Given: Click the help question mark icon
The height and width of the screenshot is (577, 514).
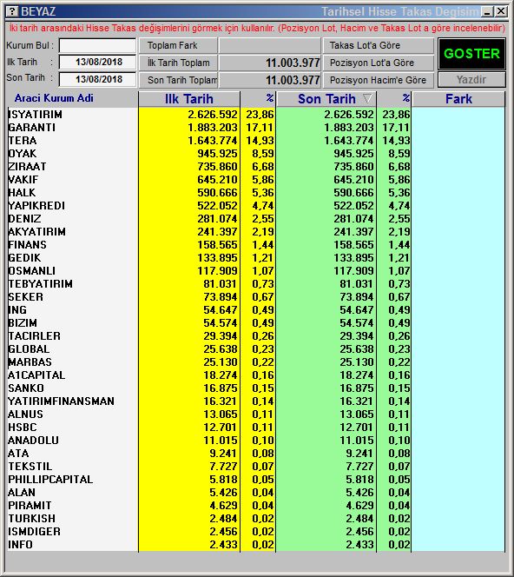Looking at the screenshot, I should coord(12,11).
